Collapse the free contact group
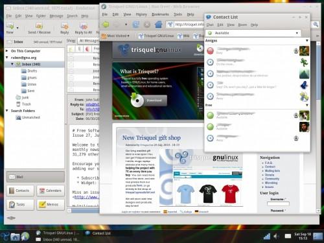 coord(307,105)
